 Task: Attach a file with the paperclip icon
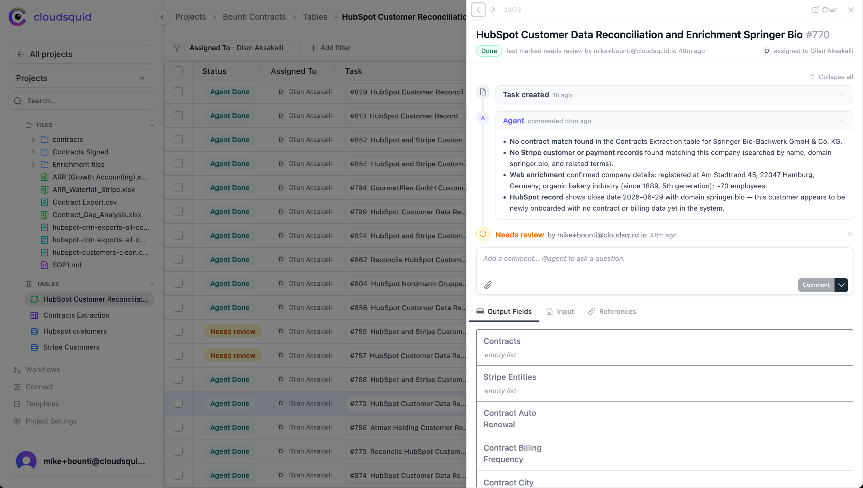(488, 285)
